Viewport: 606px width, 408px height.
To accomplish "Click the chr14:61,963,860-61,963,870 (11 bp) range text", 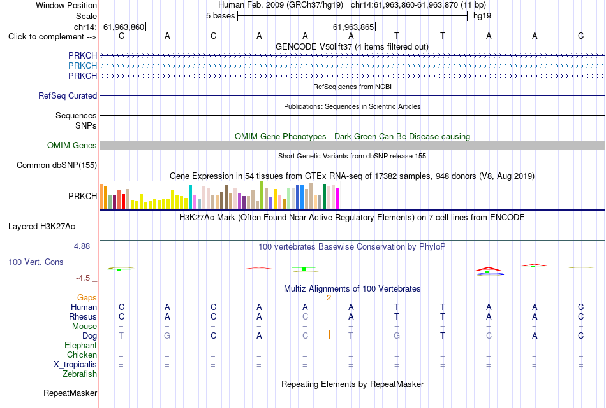I will coord(418,5).
